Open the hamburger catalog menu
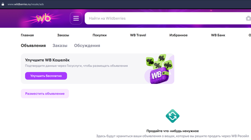251x140 pixels. point(76,18)
